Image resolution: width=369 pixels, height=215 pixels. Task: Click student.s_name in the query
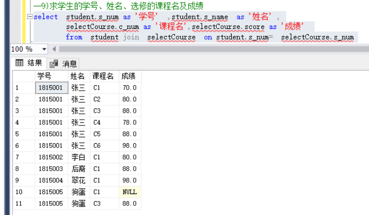[200, 17]
